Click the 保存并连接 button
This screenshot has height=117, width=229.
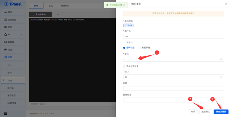pyautogui.click(x=221, y=112)
